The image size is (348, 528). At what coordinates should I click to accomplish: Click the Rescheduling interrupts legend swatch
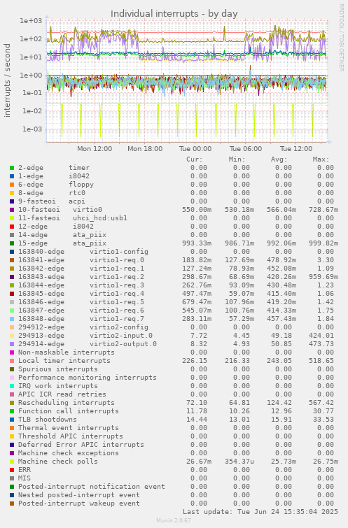point(12,403)
